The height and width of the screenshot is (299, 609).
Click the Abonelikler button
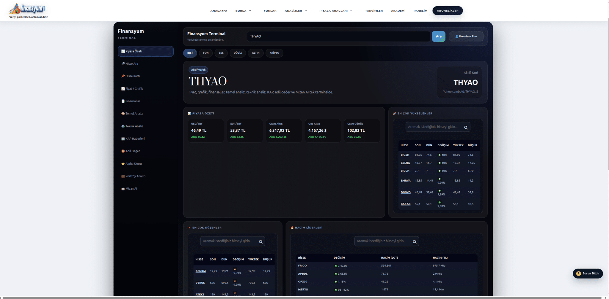[x=448, y=11]
